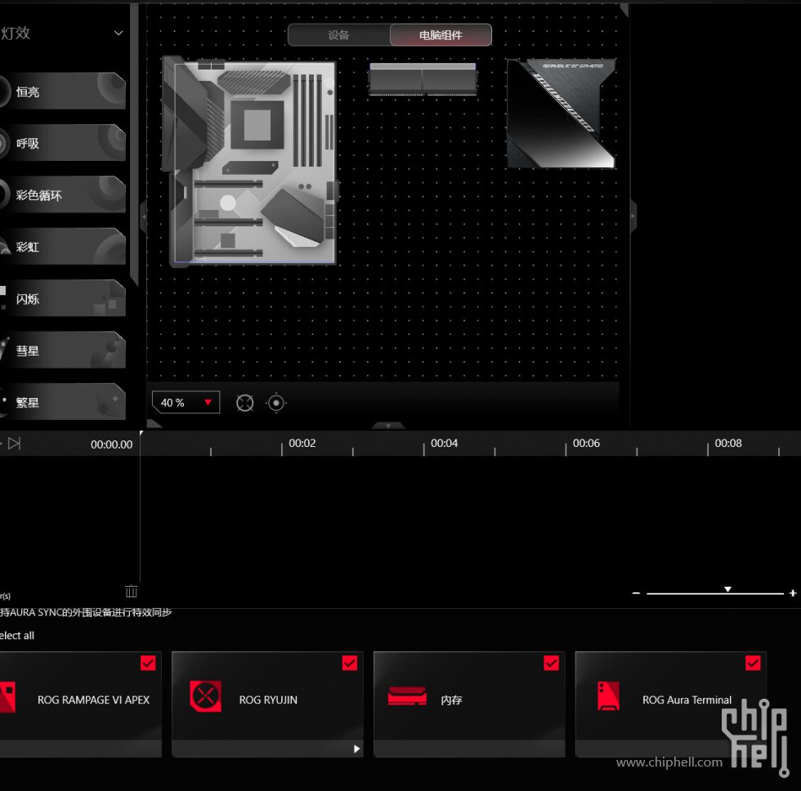Select the motherboard thumbnail on canvas
This screenshot has height=791, width=801.
pyautogui.click(x=249, y=161)
